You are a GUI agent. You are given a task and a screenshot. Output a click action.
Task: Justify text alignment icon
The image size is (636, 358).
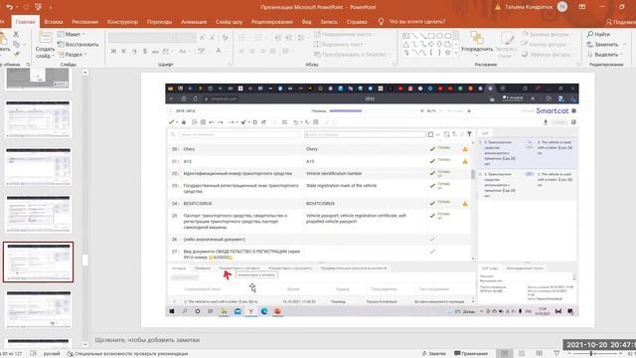click(x=273, y=51)
